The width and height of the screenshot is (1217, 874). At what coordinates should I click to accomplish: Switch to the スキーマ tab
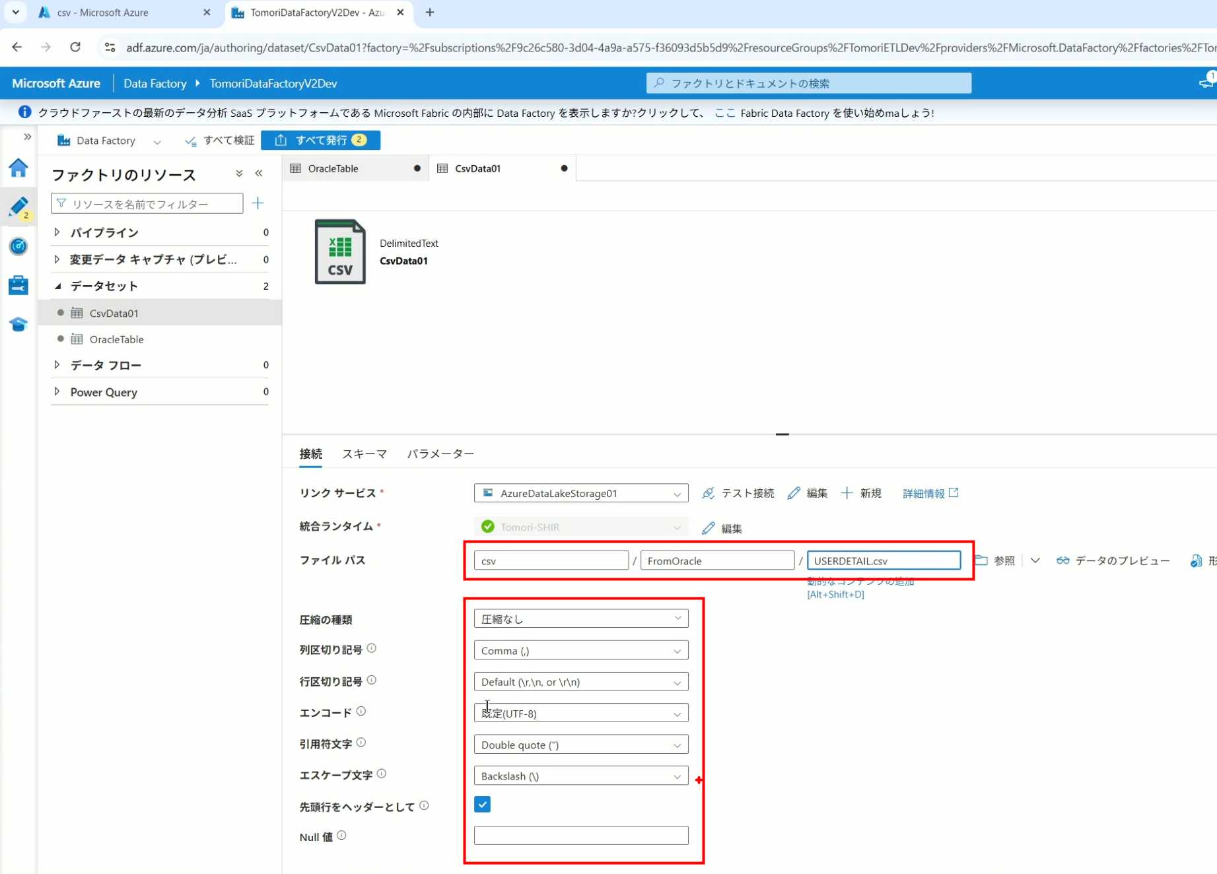pyautogui.click(x=365, y=454)
